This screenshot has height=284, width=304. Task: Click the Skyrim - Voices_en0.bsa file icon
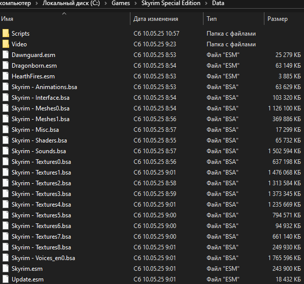click(6, 258)
